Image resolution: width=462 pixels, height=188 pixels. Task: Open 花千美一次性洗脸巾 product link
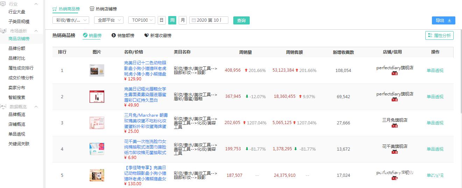[145, 147]
